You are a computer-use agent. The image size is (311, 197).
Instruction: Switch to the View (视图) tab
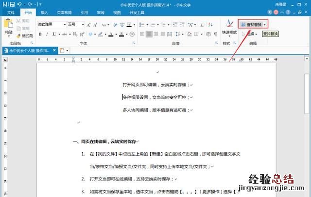coord(117,13)
